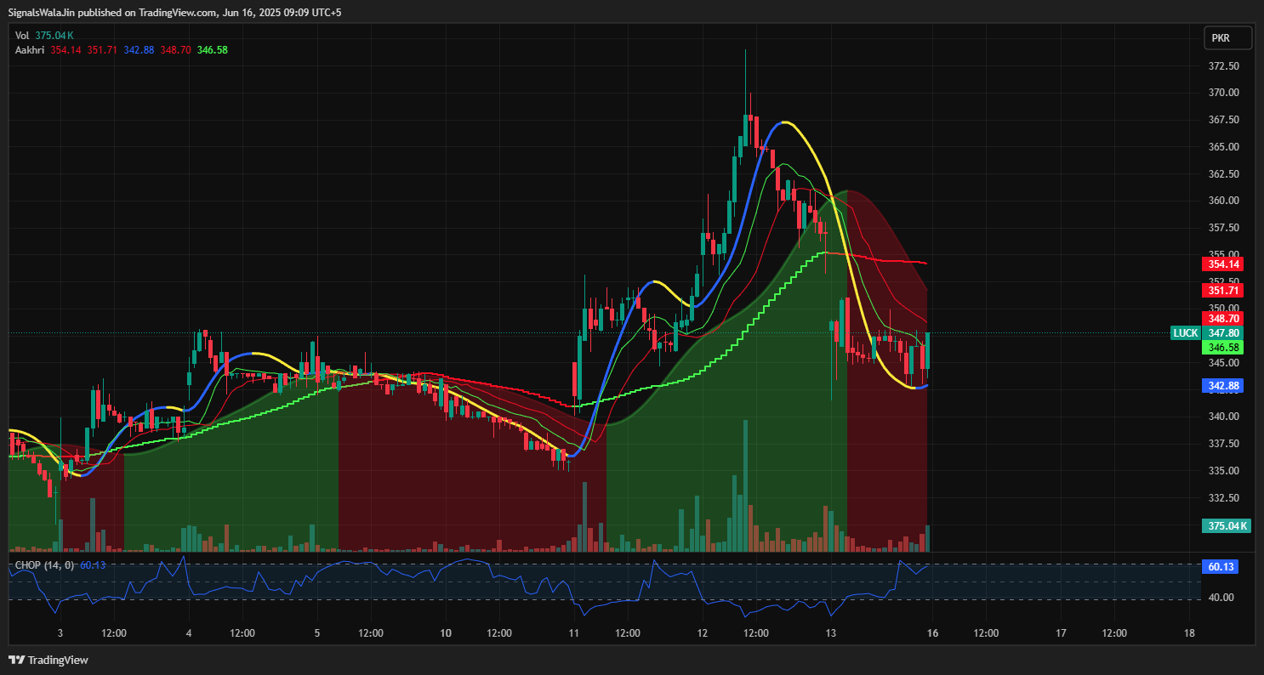The height and width of the screenshot is (675, 1264).
Task: Click the red 354.14 price axis label
Action: click(x=1223, y=264)
